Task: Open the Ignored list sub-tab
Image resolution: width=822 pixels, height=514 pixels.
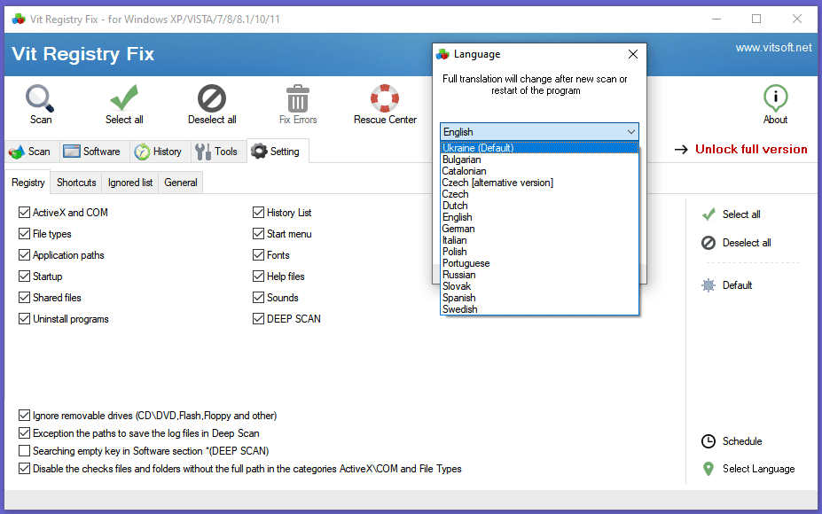Action: click(x=130, y=183)
